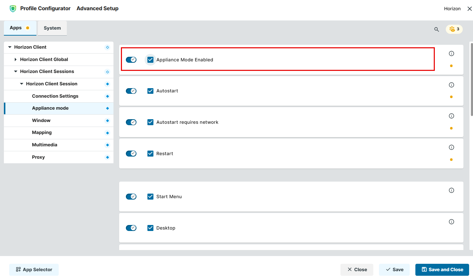Viewport: 473px width, 280px height.
Task: Expand the Horizon Client Global node arrow
Action: [x=16, y=60]
